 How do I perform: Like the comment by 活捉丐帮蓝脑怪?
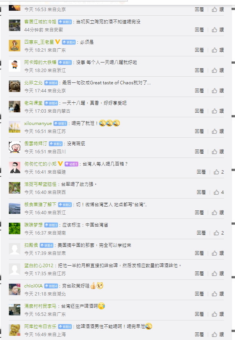(219, 192)
